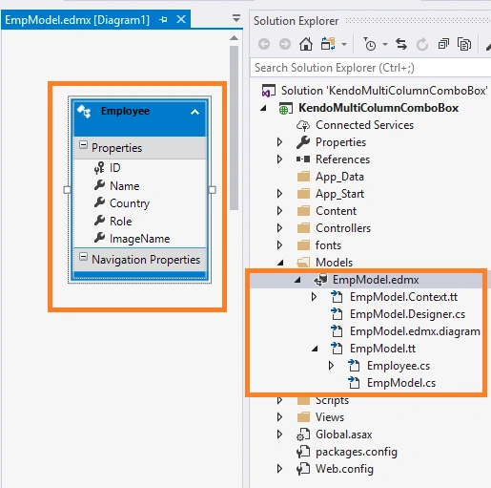Click the right resize handle of Employee entity
Screen dimensions: 491x488
(213, 190)
